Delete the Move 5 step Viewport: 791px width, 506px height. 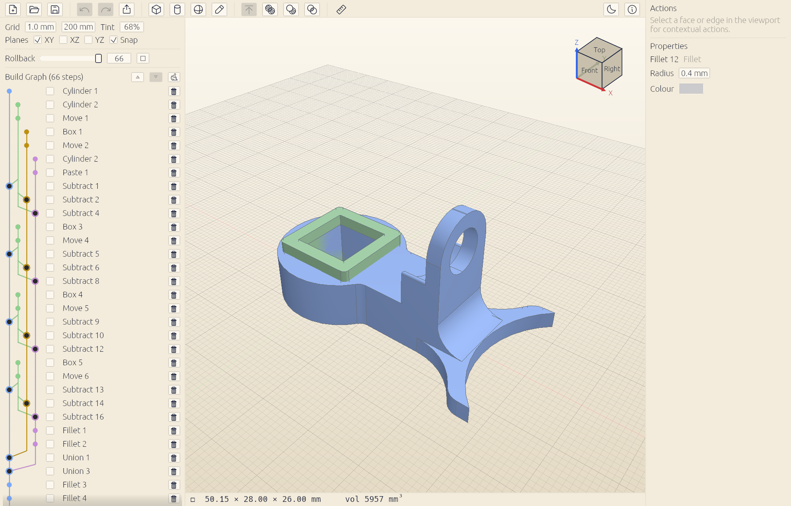pos(174,309)
